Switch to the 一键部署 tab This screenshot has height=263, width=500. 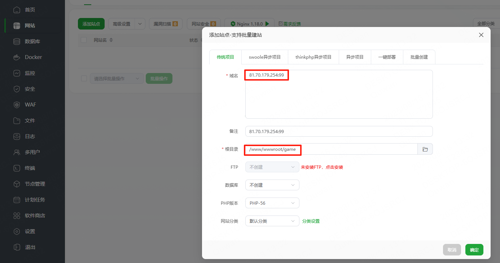[387, 57]
